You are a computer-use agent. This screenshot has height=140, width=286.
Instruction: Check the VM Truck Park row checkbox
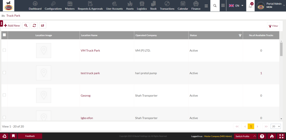click(x=4, y=50)
